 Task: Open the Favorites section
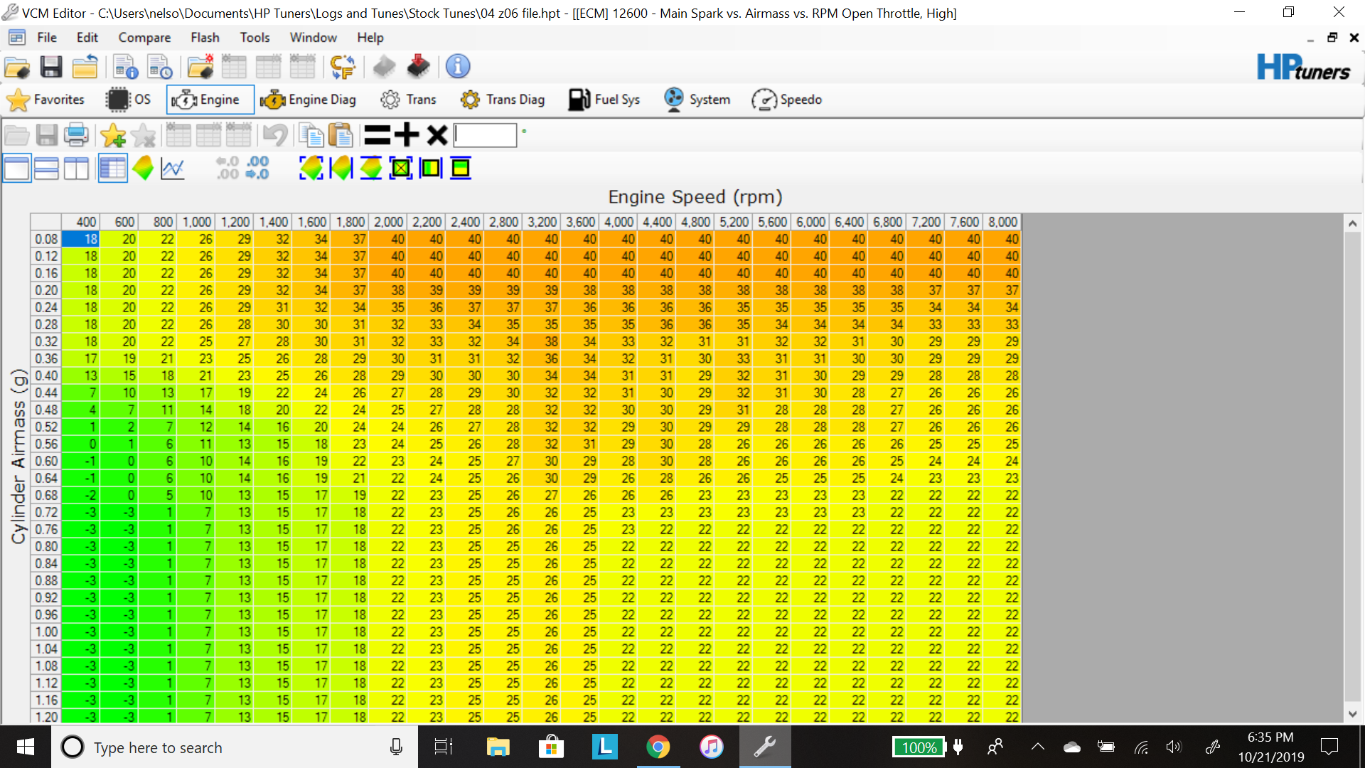point(45,100)
